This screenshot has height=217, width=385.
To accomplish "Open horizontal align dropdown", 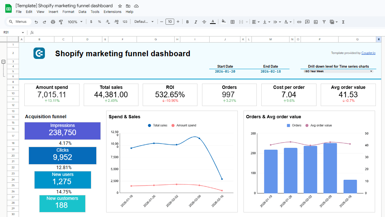I will click(256, 22).
